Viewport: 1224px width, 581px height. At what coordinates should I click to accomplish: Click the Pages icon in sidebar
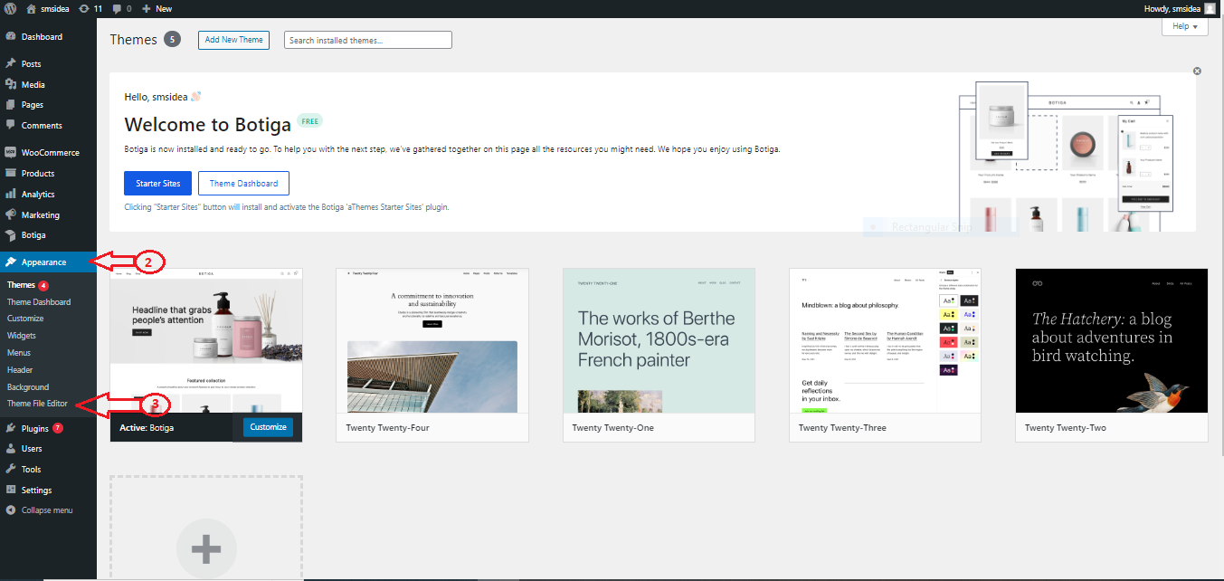[10, 105]
